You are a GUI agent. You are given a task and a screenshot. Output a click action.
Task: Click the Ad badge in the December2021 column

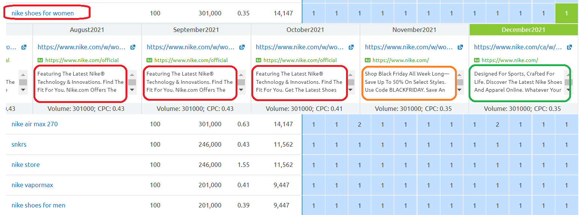(476, 60)
